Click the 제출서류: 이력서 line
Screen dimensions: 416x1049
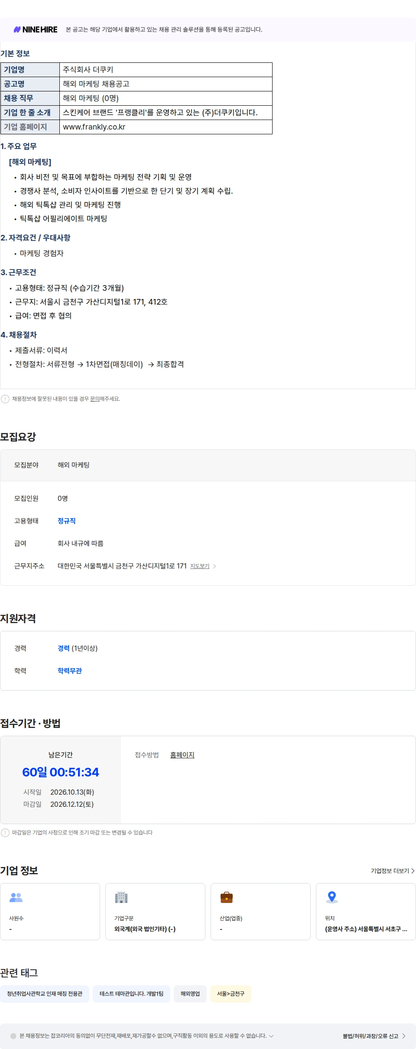(x=41, y=351)
